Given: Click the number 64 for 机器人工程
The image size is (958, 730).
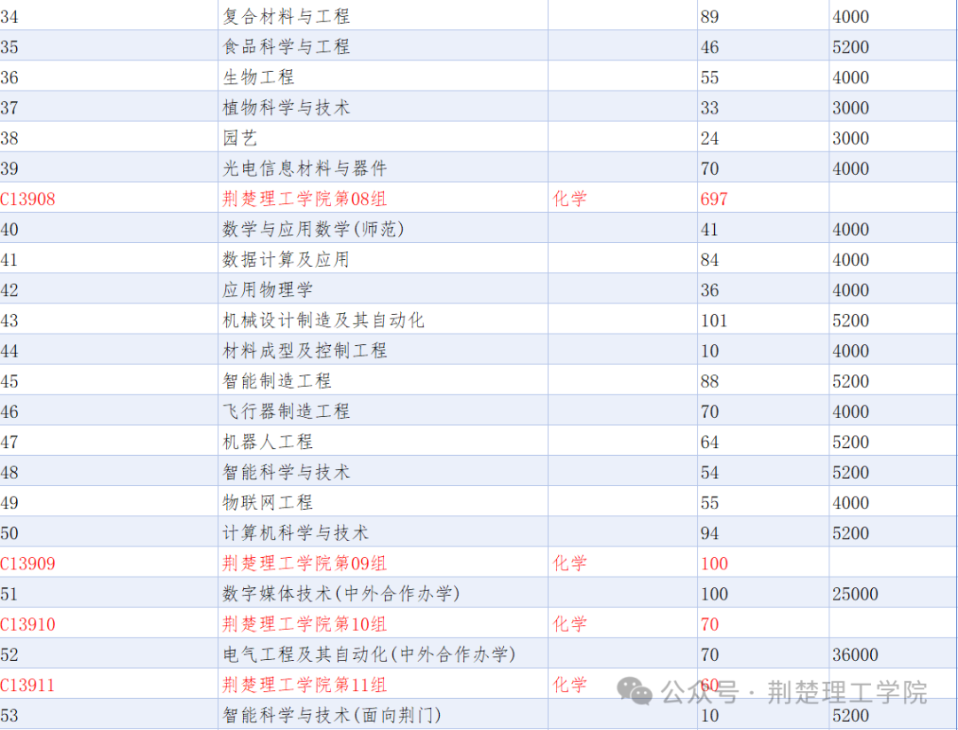Looking at the screenshot, I should click(710, 442).
